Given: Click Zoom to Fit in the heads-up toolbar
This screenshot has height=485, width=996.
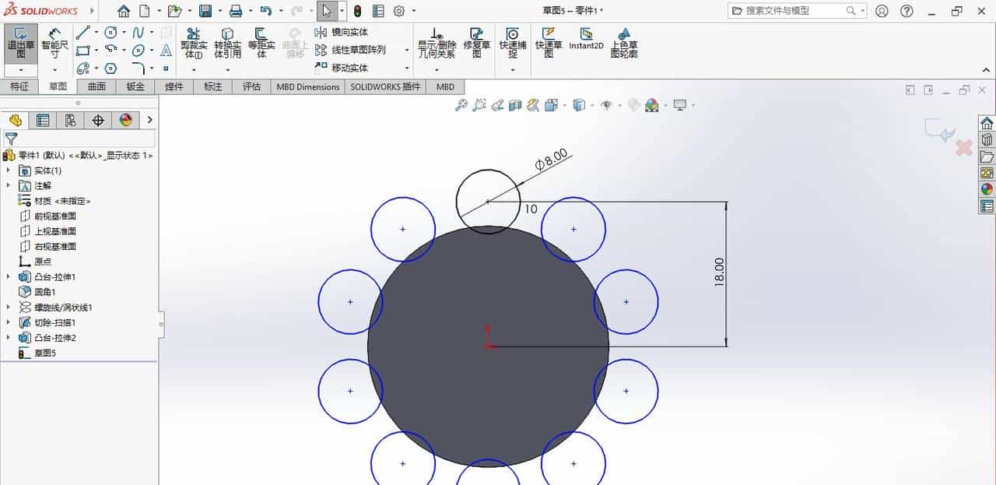Looking at the screenshot, I should coord(464,104).
